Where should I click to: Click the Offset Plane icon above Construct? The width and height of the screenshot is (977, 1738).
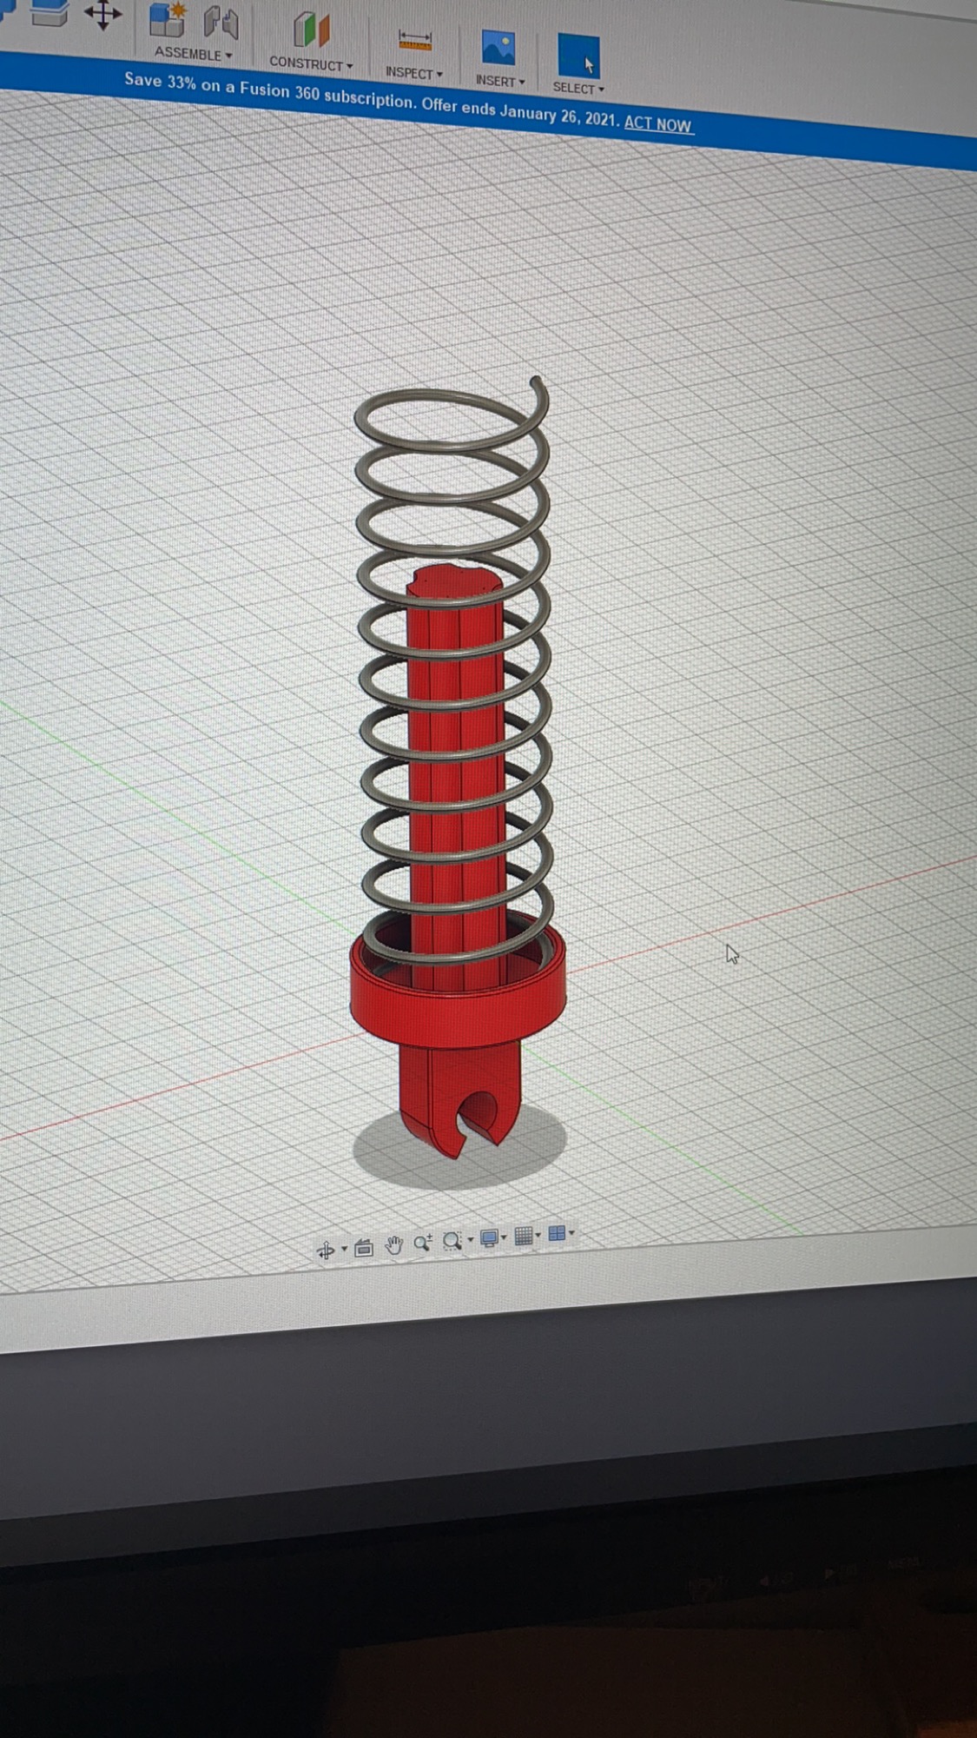[x=311, y=30]
